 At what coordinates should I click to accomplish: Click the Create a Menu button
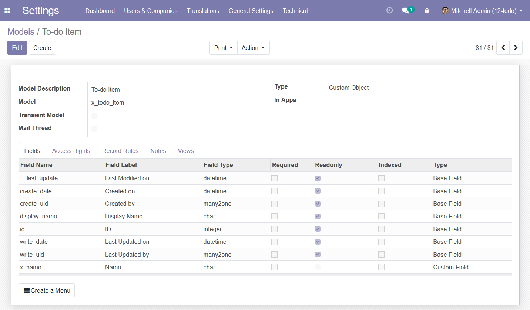[x=47, y=290]
